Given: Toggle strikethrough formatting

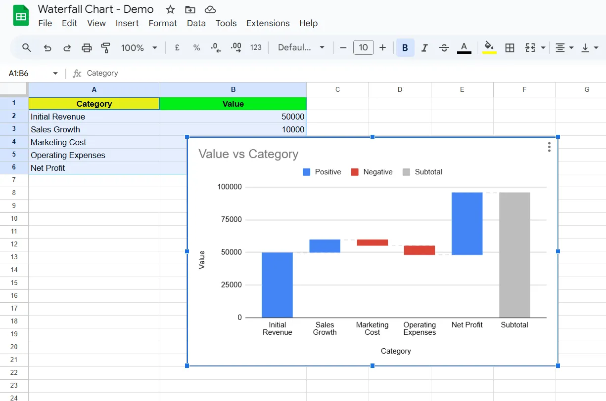Looking at the screenshot, I should [444, 48].
